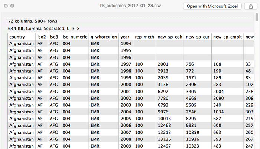Close the Quick Look preview window
260x149 pixels.
pyautogui.click(x=6, y=6)
